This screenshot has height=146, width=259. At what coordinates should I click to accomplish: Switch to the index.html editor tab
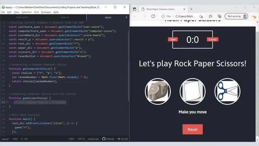click(22, 17)
